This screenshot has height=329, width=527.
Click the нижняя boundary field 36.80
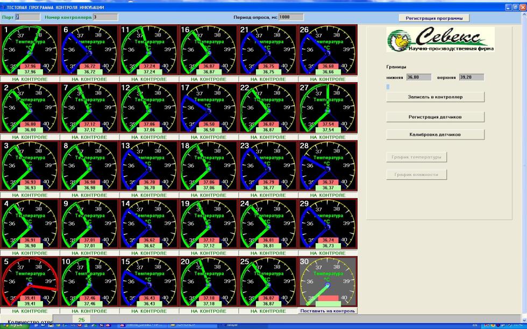coord(419,77)
